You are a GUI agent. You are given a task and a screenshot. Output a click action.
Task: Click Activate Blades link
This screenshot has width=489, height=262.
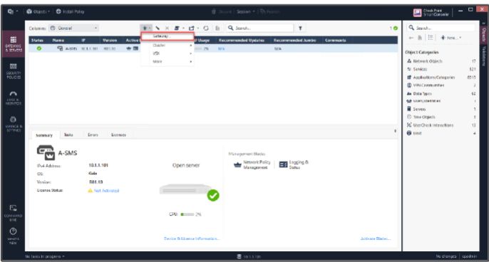(x=375, y=239)
